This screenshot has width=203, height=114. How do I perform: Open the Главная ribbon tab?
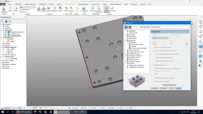coord(10,4)
